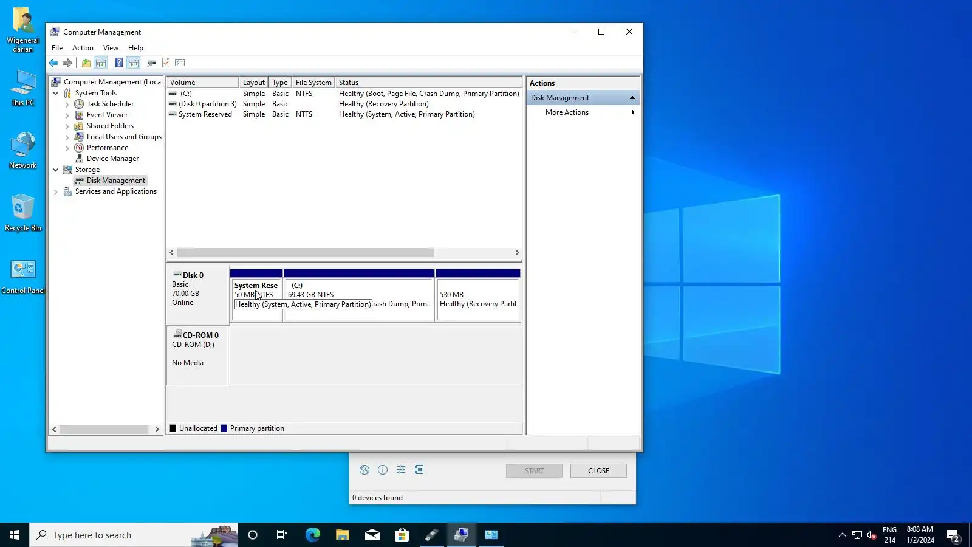Click the Layout column header

pos(253,83)
